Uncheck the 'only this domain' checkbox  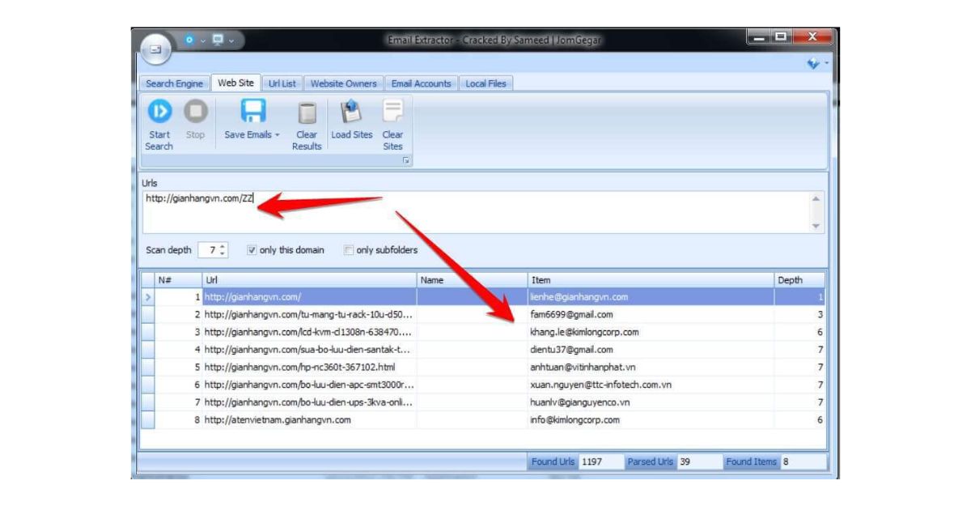coord(252,250)
